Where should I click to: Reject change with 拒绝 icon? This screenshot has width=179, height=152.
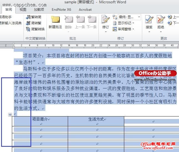click(x=161, y=19)
